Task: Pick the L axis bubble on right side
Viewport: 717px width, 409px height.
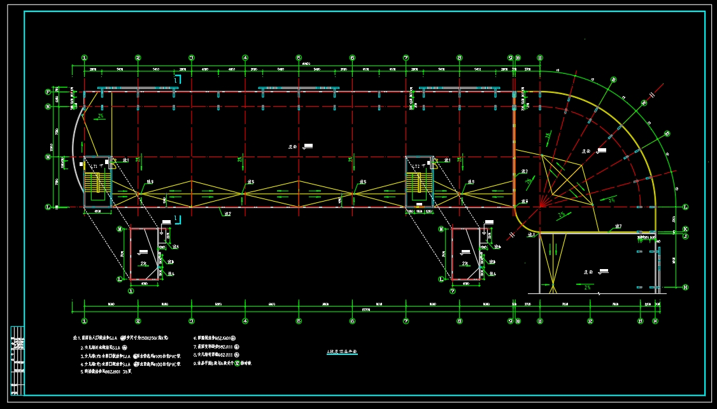Action: [685, 207]
